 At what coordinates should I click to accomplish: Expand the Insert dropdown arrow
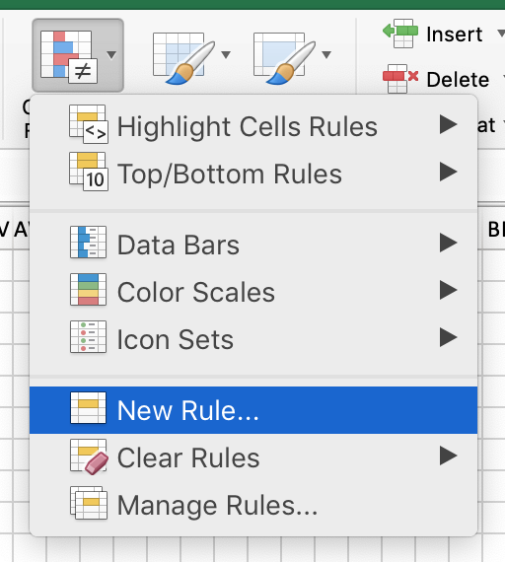point(501,34)
